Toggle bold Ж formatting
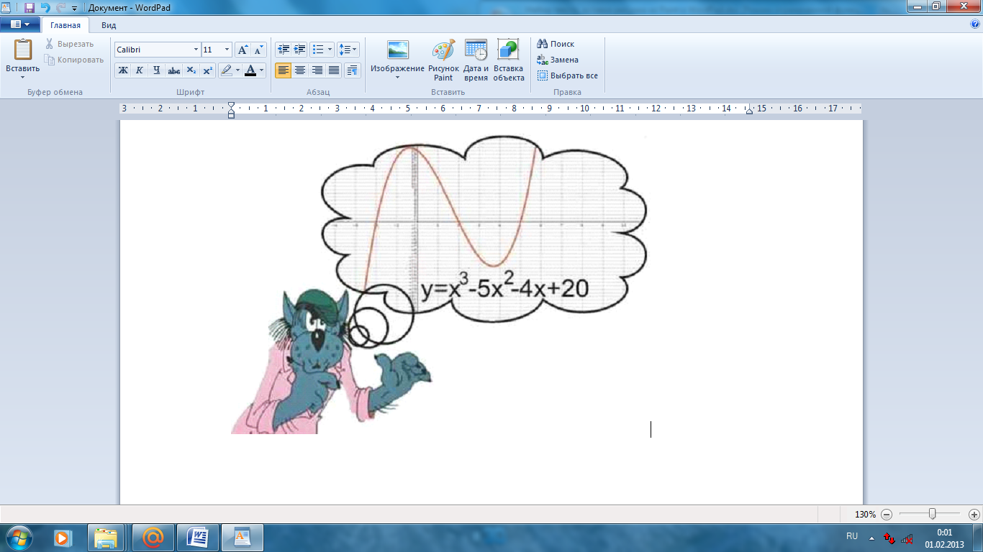The width and height of the screenshot is (983, 552). [x=123, y=70]
